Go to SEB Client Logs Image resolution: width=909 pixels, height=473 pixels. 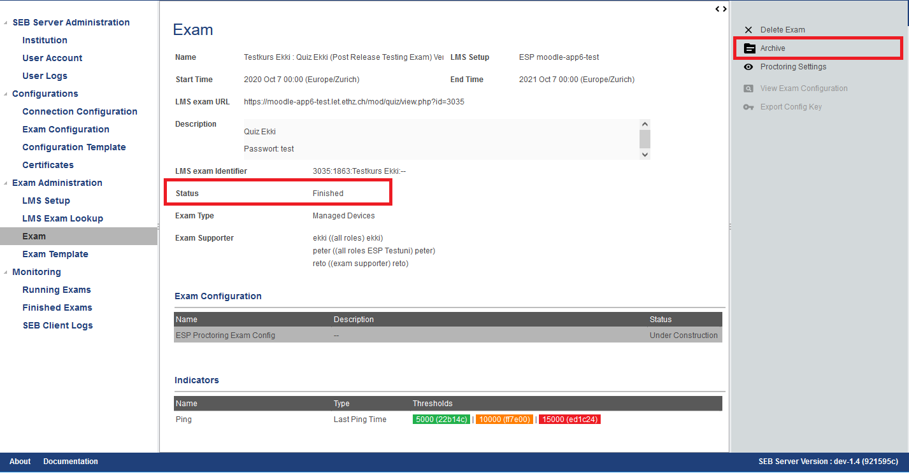click(57, 325)
